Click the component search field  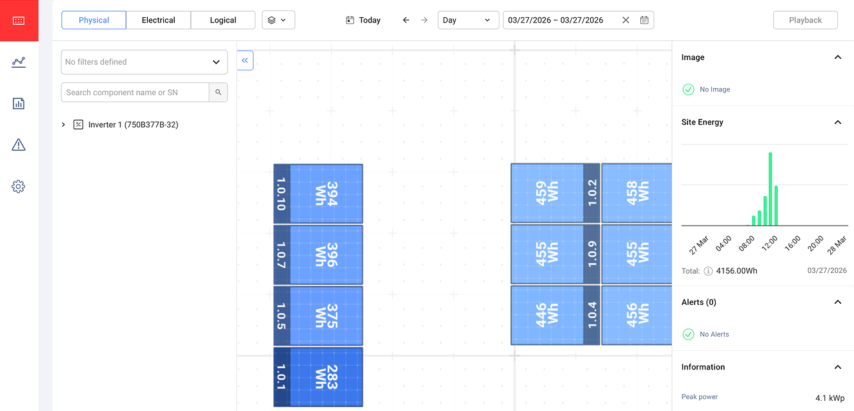135,92
